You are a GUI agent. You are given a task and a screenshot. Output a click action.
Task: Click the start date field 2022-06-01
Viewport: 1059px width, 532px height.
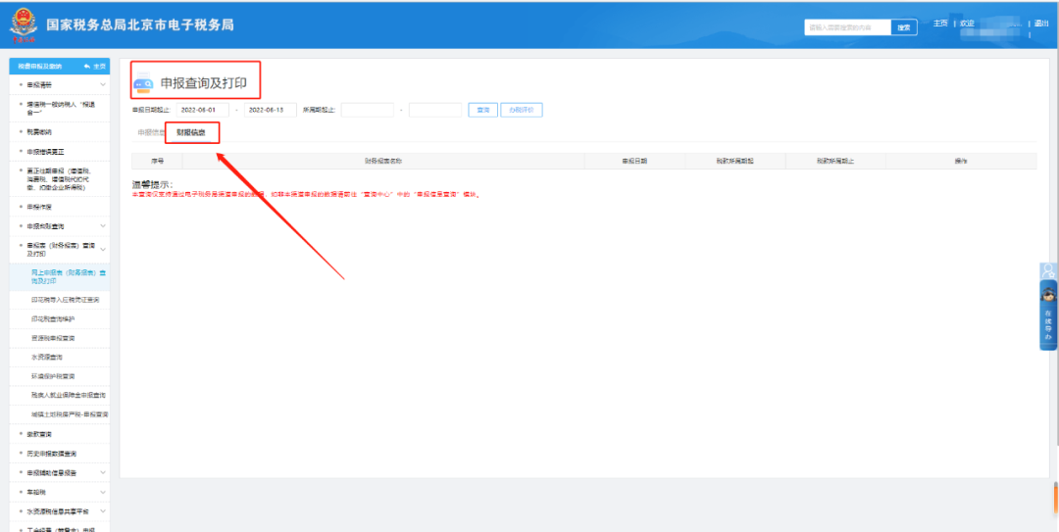point(203,110)
